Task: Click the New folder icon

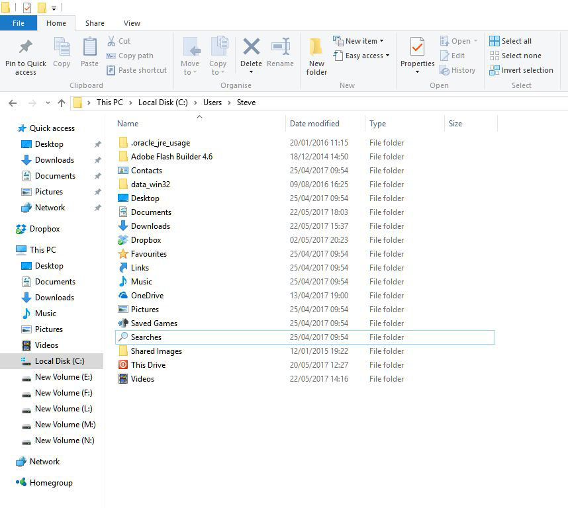Action: (x=316, y=48)
